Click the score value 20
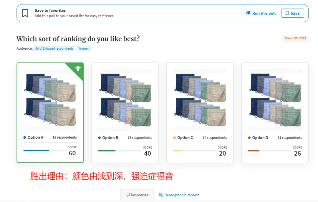 tap(223, 153)
